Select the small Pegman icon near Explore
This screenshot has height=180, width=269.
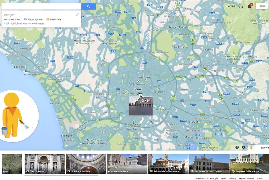pos(251,147)
